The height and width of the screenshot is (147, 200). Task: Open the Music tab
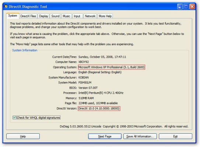coord(66,16)
